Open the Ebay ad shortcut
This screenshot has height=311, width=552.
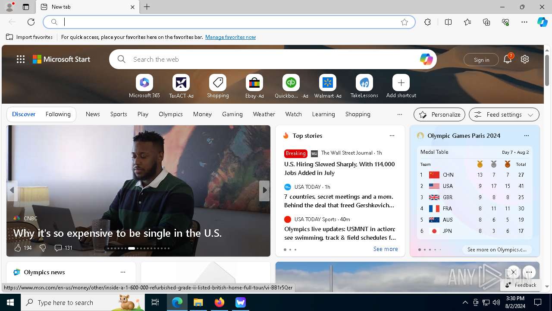coord(254,86)
